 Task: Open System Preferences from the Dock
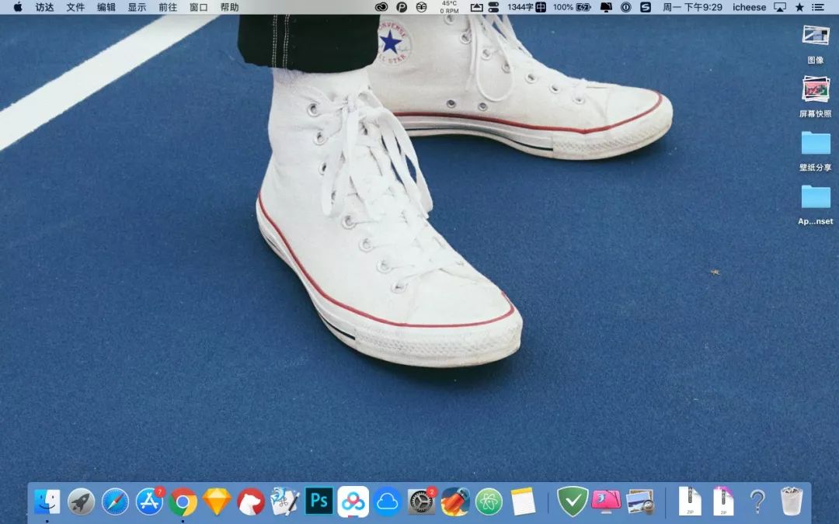tap(422, 502)
